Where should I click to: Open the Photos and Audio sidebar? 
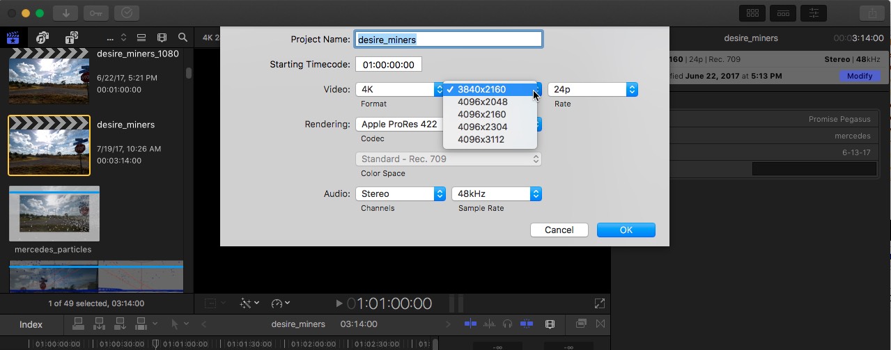tap(42, 38)
